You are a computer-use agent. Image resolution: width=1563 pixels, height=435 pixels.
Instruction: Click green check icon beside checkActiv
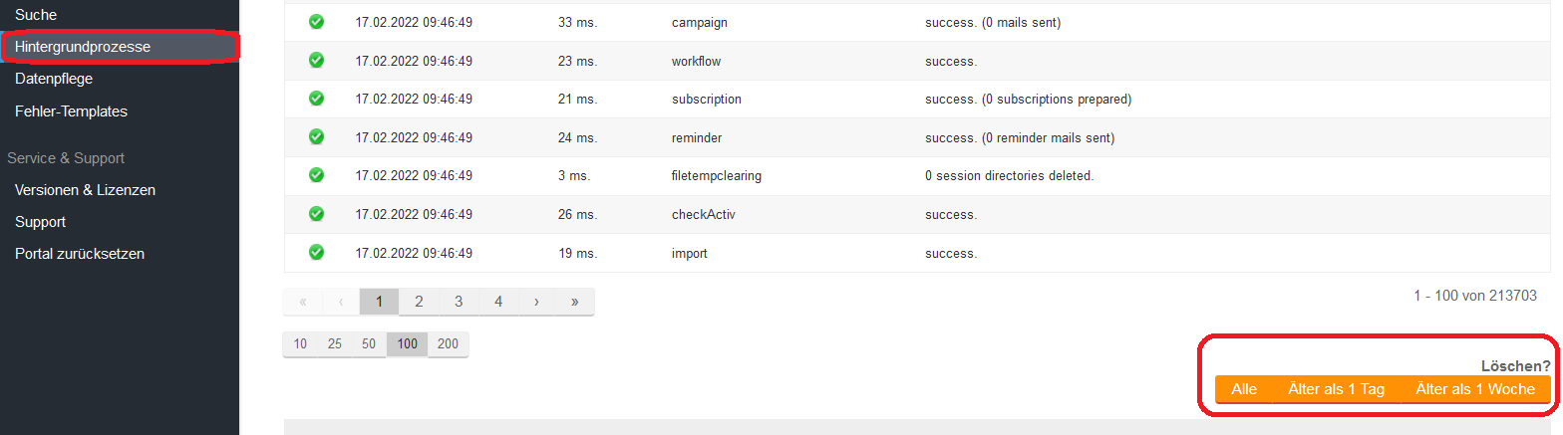tap(317, 214)
